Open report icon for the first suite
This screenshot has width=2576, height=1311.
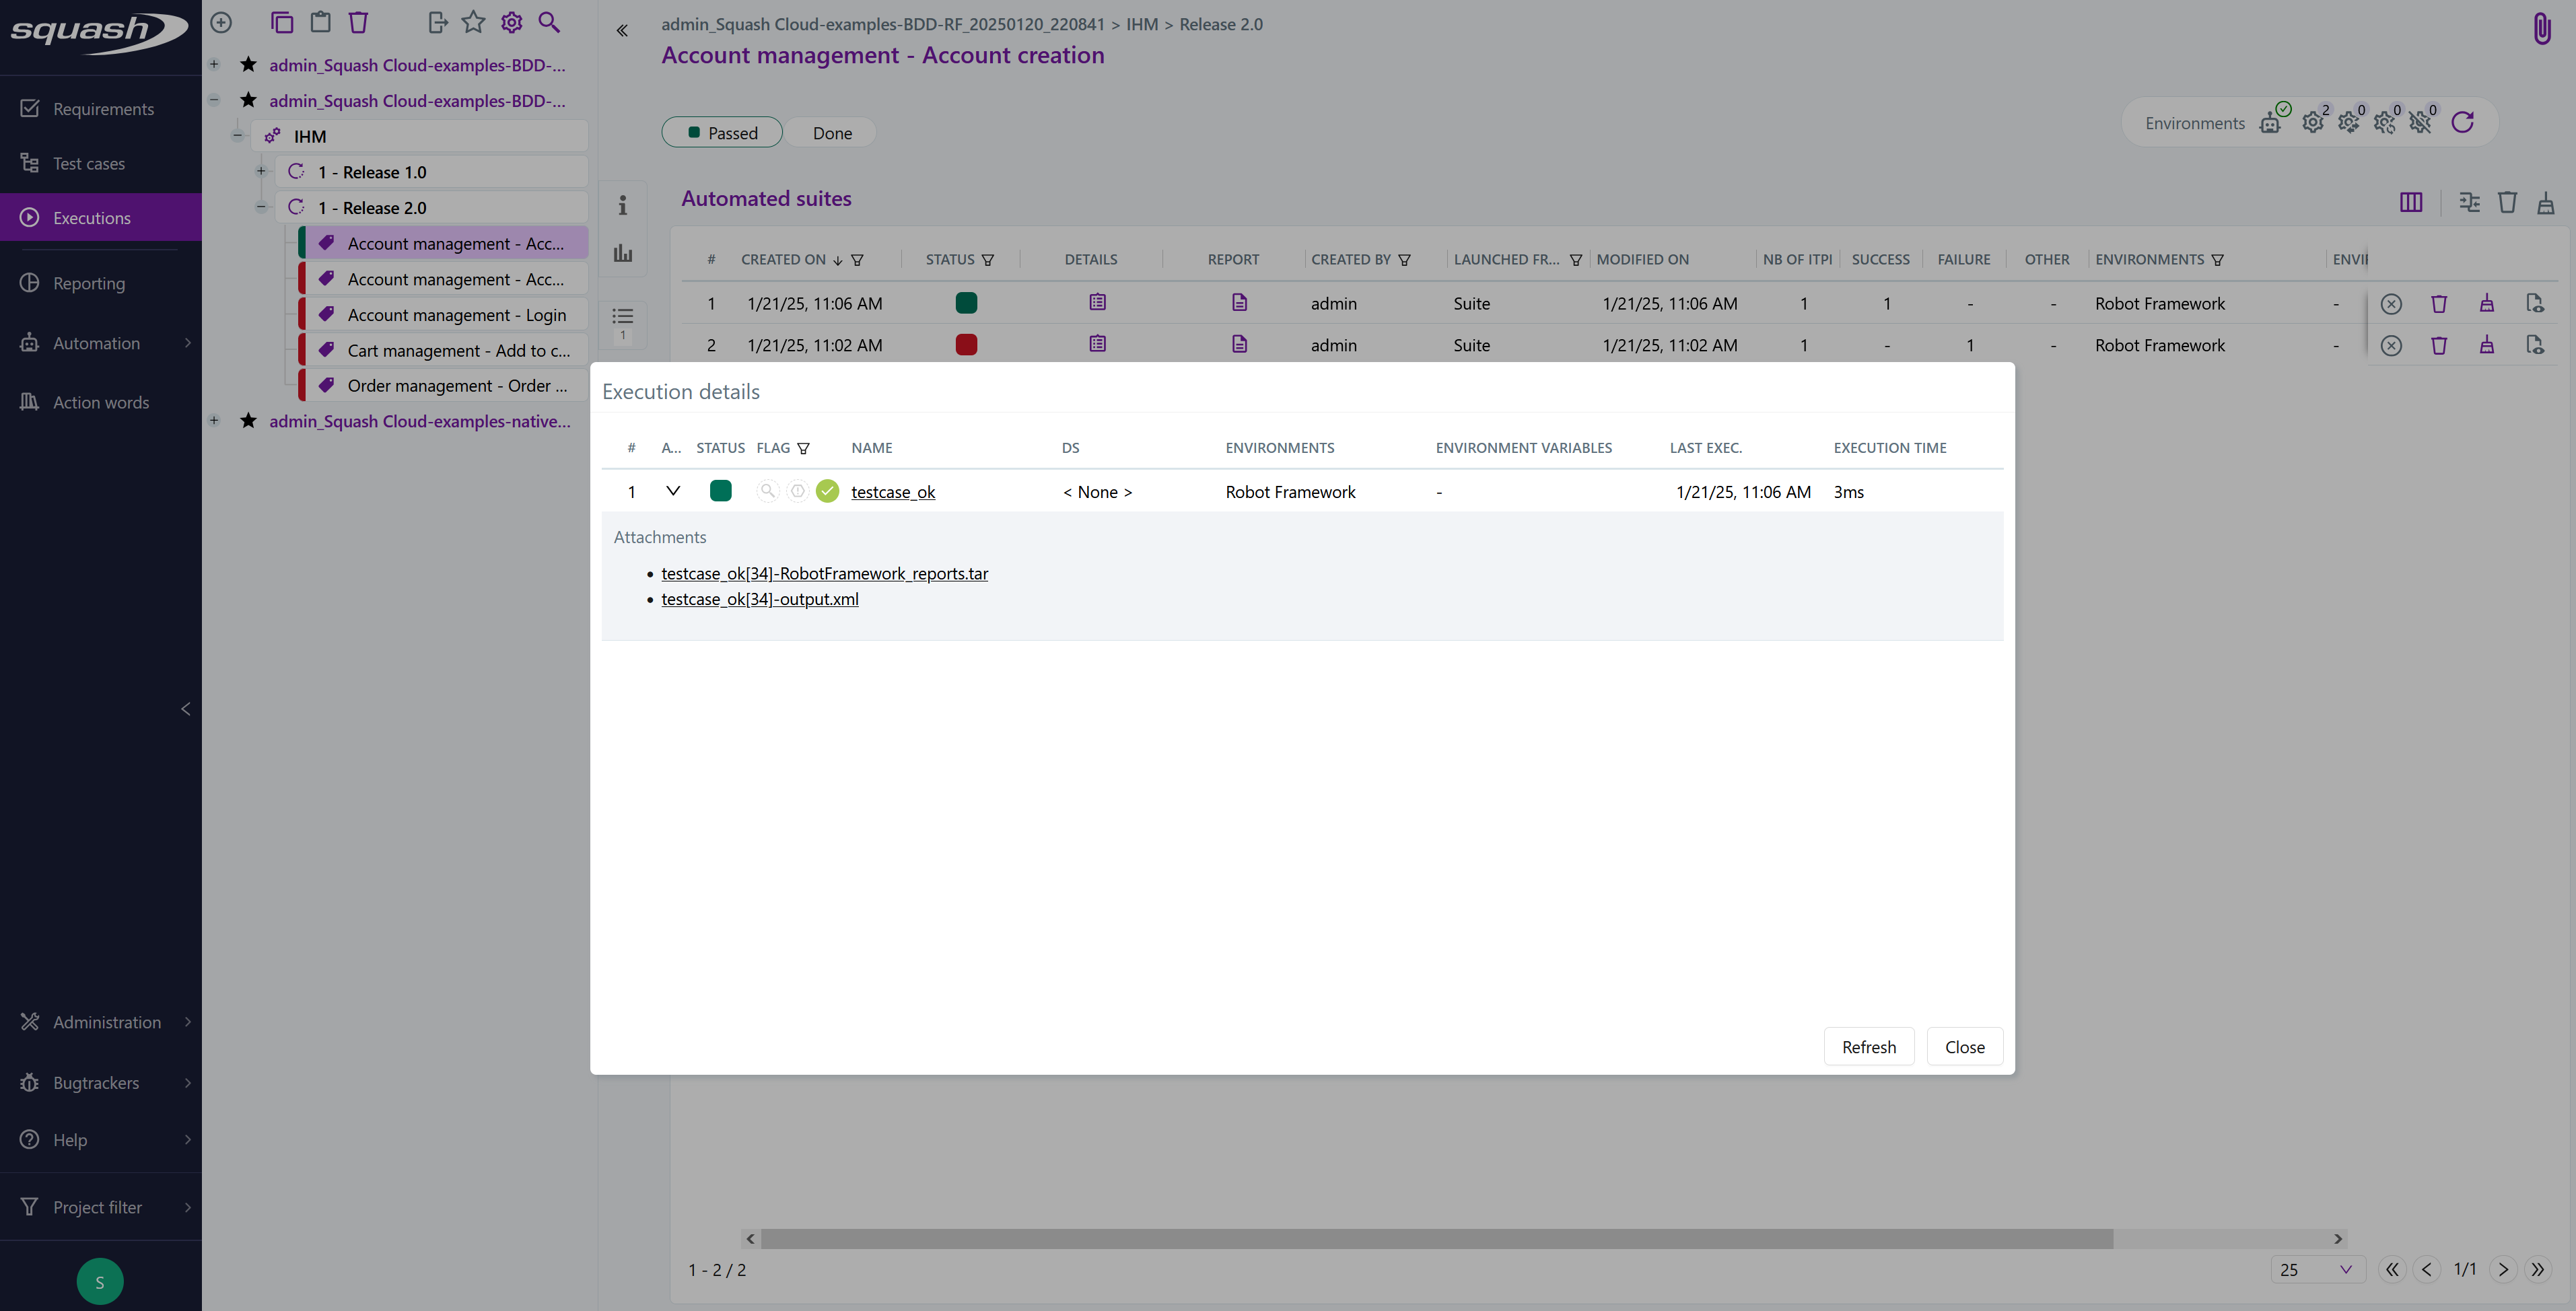(x=1239, y=302)
